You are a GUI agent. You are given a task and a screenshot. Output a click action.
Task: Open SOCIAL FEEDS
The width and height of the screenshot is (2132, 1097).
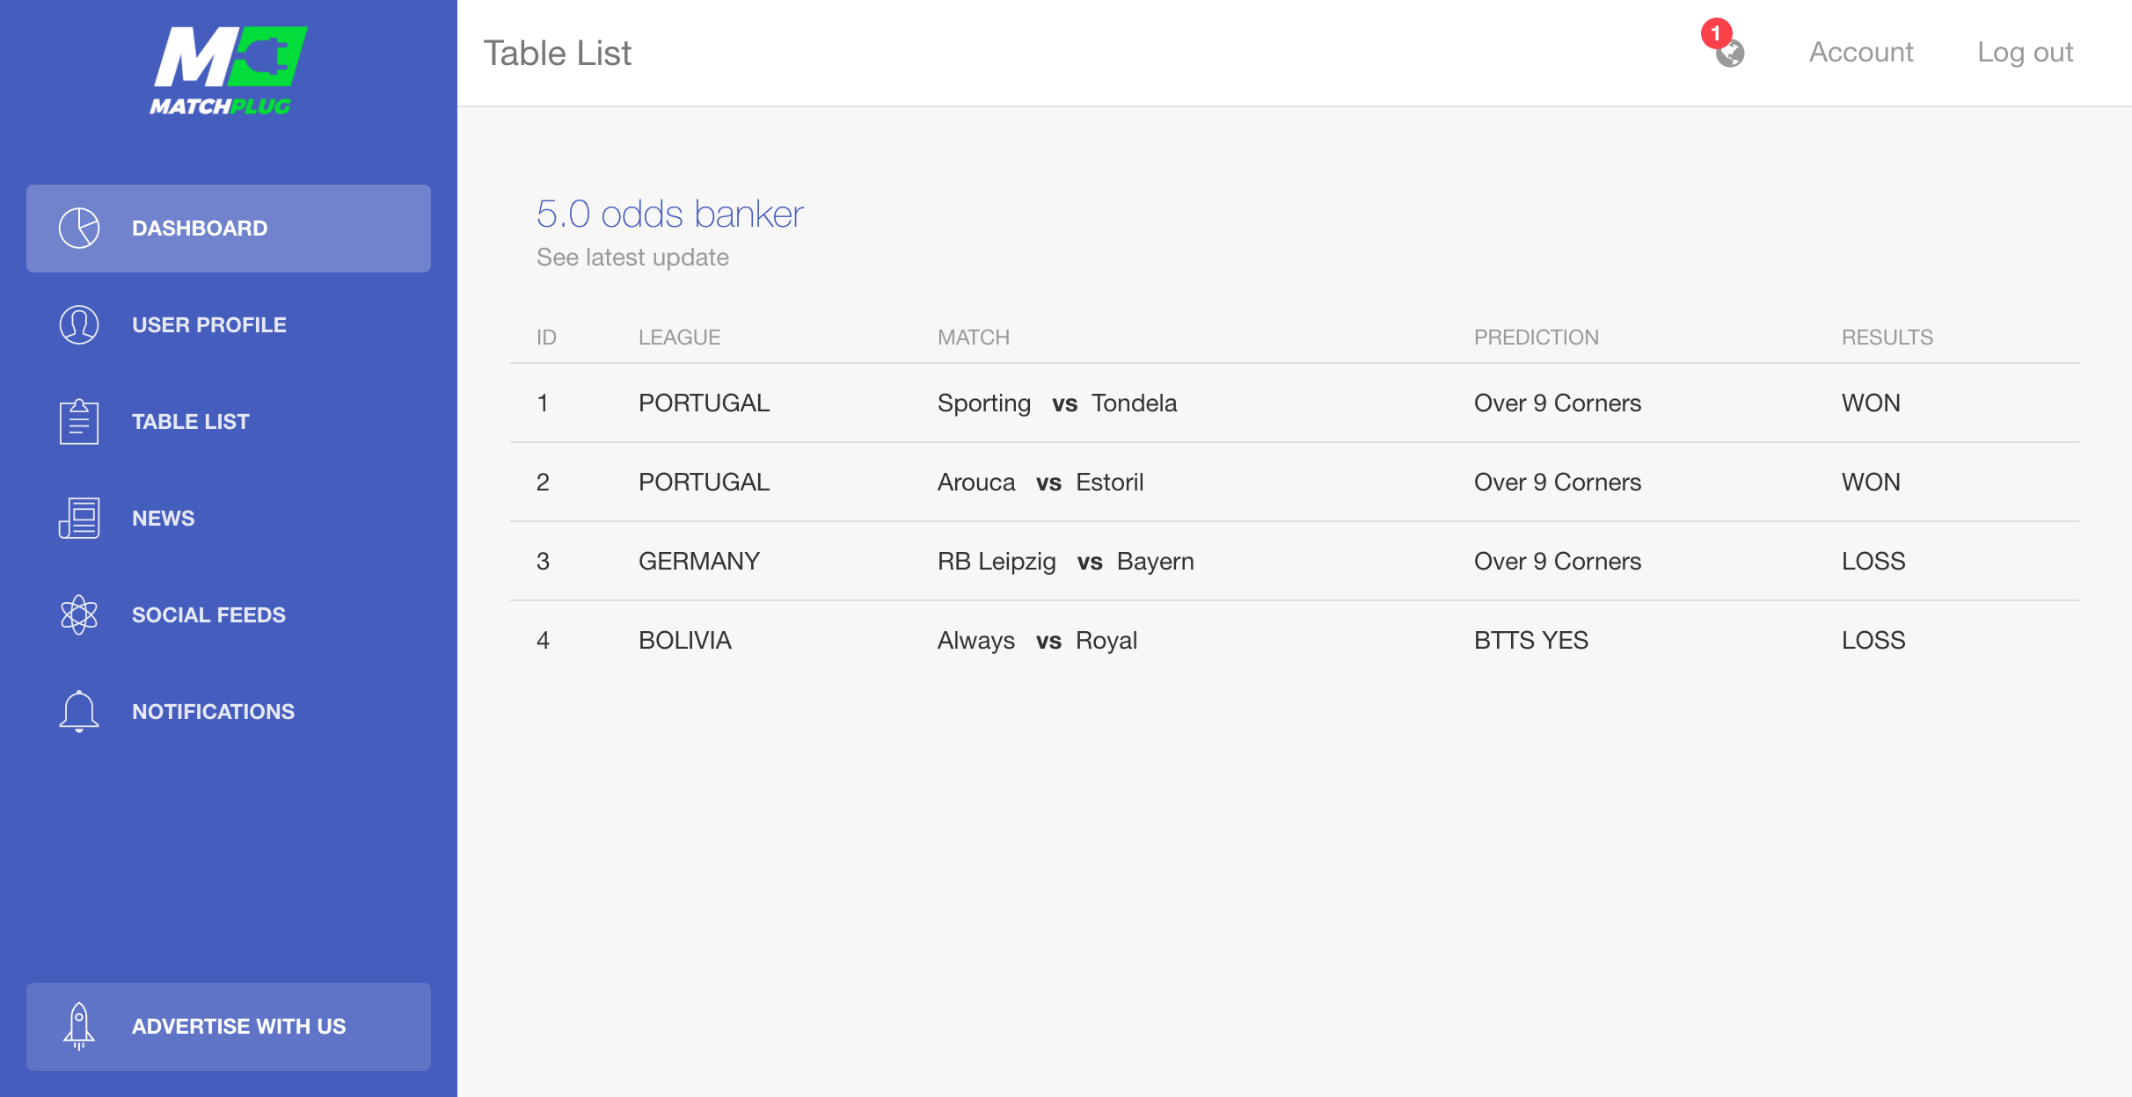pyautogui.click(x=229, y=615)
